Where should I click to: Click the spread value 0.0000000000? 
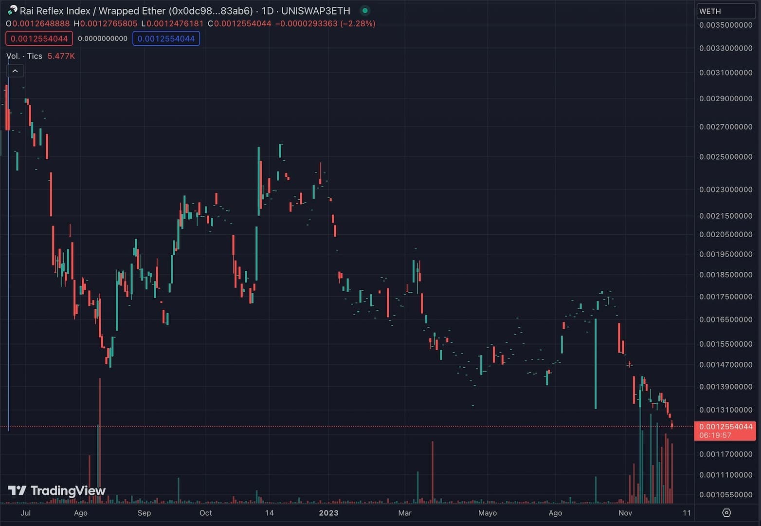(103, 38)
